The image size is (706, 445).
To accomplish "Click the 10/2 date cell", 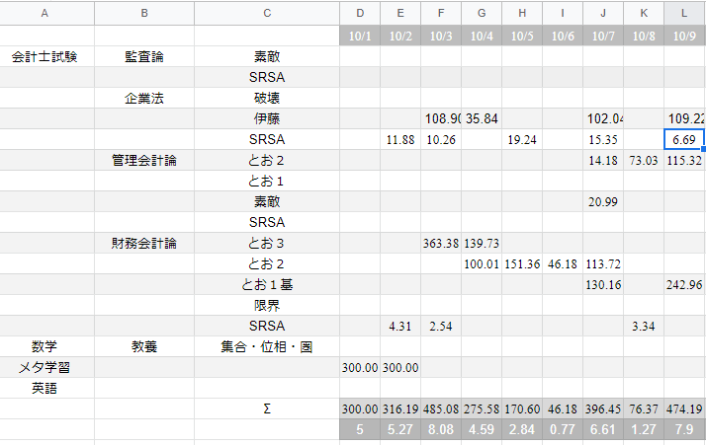I will (400, 36).
